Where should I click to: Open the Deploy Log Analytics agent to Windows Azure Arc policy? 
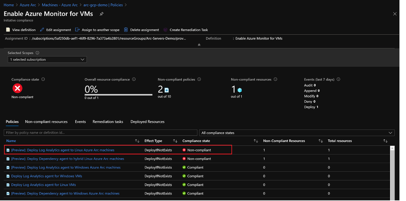66,167
